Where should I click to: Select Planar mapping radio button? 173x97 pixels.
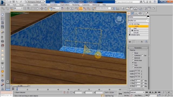(x=133, y=53)
